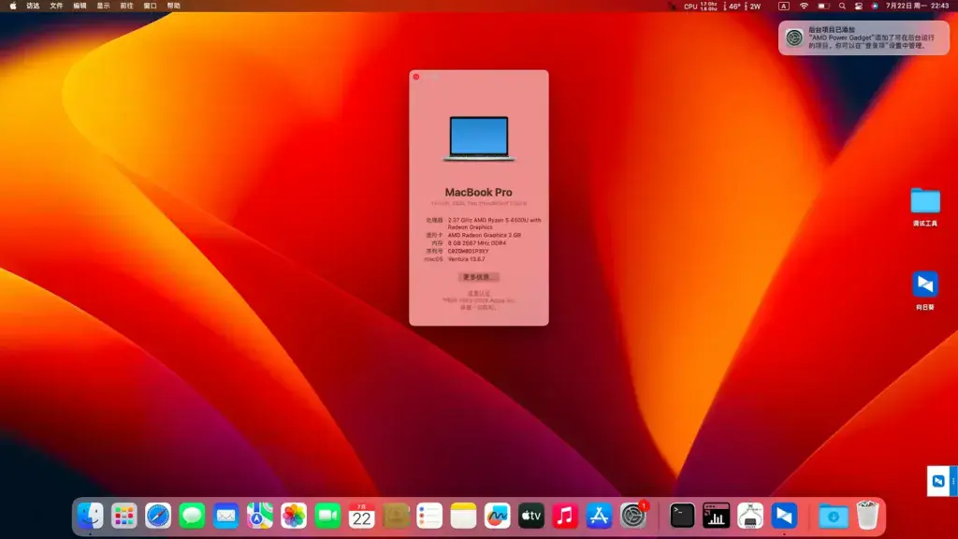Click the 更多信息 button
958x539 pixels.
tap(478, 277)
